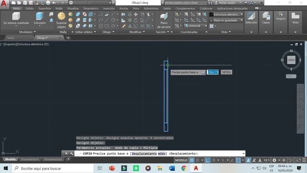
Task: Expand the Editar sólidos panel
Action: pyautogui.click(x=85, y=32)
